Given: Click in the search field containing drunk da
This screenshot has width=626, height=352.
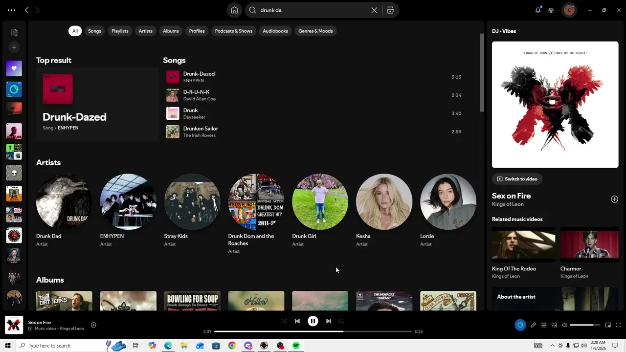Looking at the screenshot, I should point(313,10).
